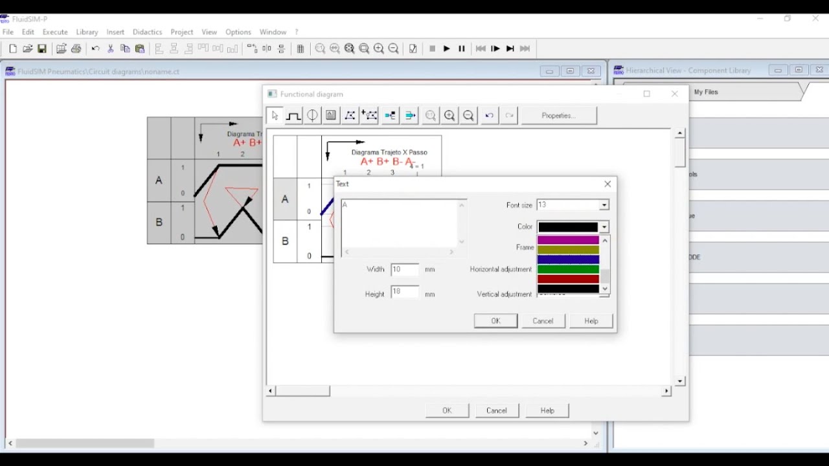Click Help at the bottom of Functional diagram
The height and width of the screenshot is (466, 829).
pyautogui.click(x=547, y=410)
